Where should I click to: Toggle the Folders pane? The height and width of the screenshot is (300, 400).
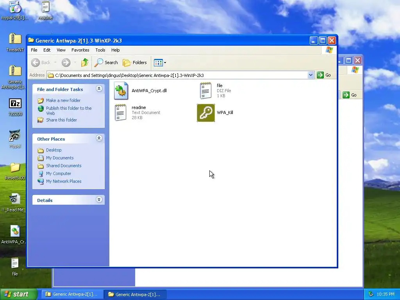pos(135,62)
